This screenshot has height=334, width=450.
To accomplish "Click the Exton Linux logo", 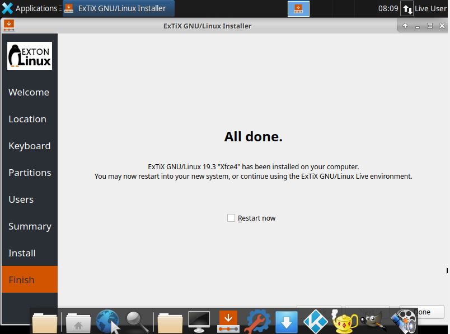I will [x=30, y=56].
